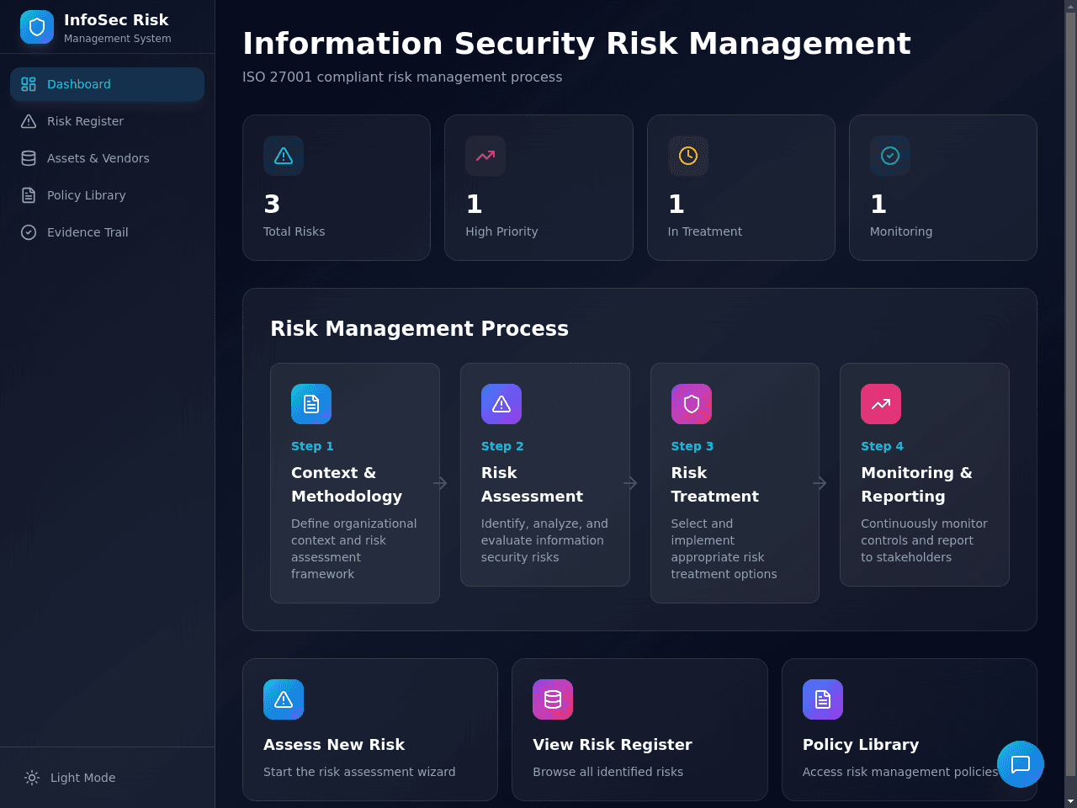Click the InfoSec Risk shield logo
The height and width of the screenshot is (808, 1077).
[37, 27]
